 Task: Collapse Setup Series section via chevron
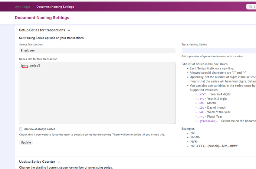click(x=69, y=30)
